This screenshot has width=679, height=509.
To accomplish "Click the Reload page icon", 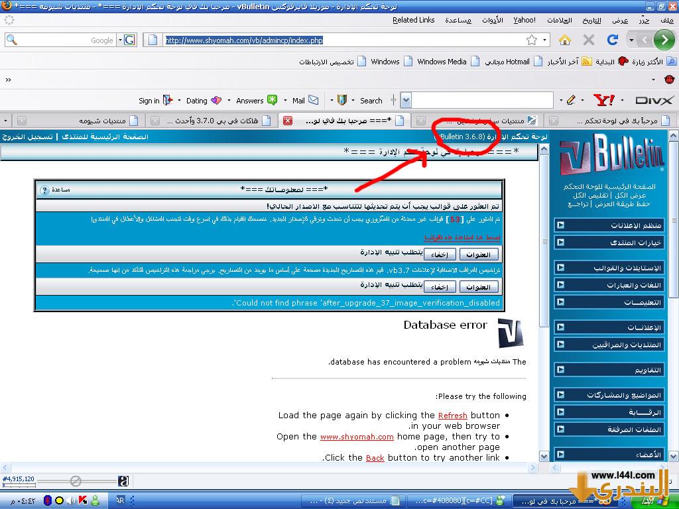I will tap(612, 40).
